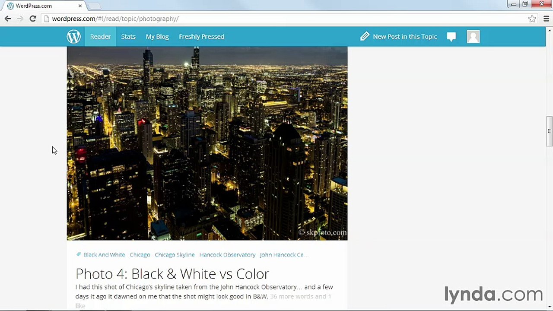Click the Chicago tag link
The image size is (553, 311).
140,255
